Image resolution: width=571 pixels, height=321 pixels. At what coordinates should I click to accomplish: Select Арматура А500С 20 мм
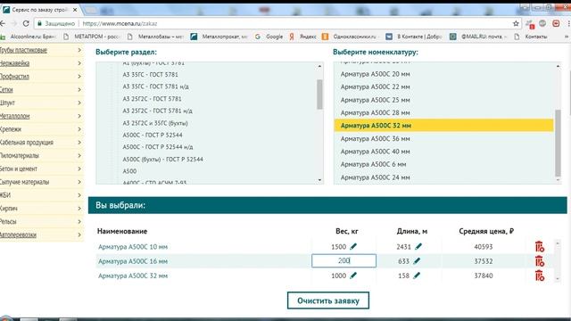pyautogui.click(x=375, y=74)
